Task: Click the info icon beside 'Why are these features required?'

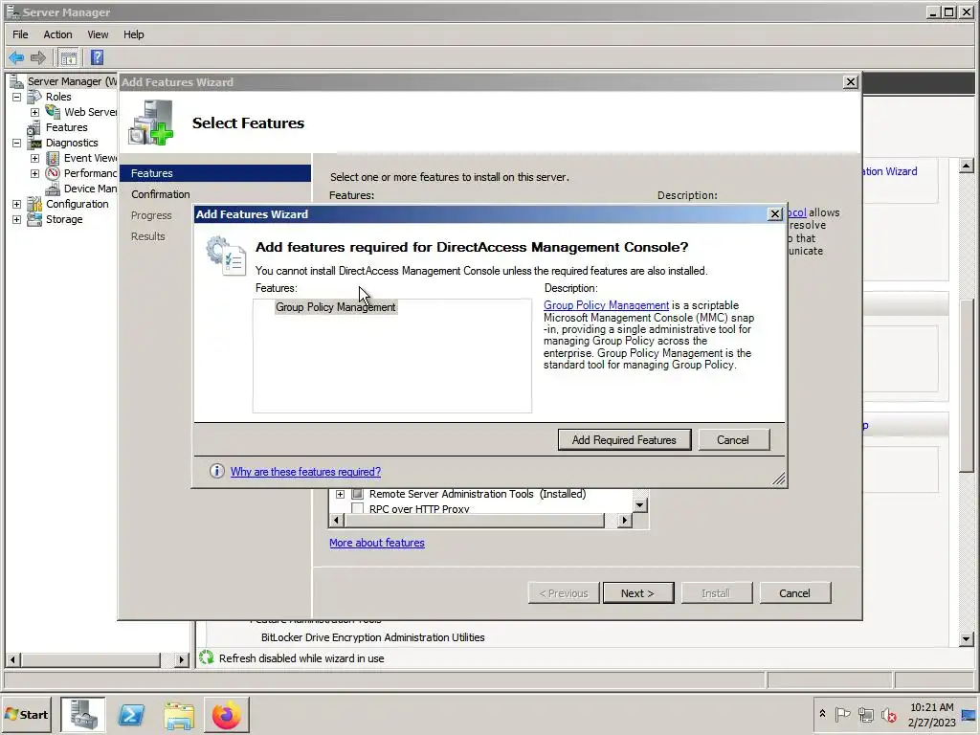Action: (217, 471)
